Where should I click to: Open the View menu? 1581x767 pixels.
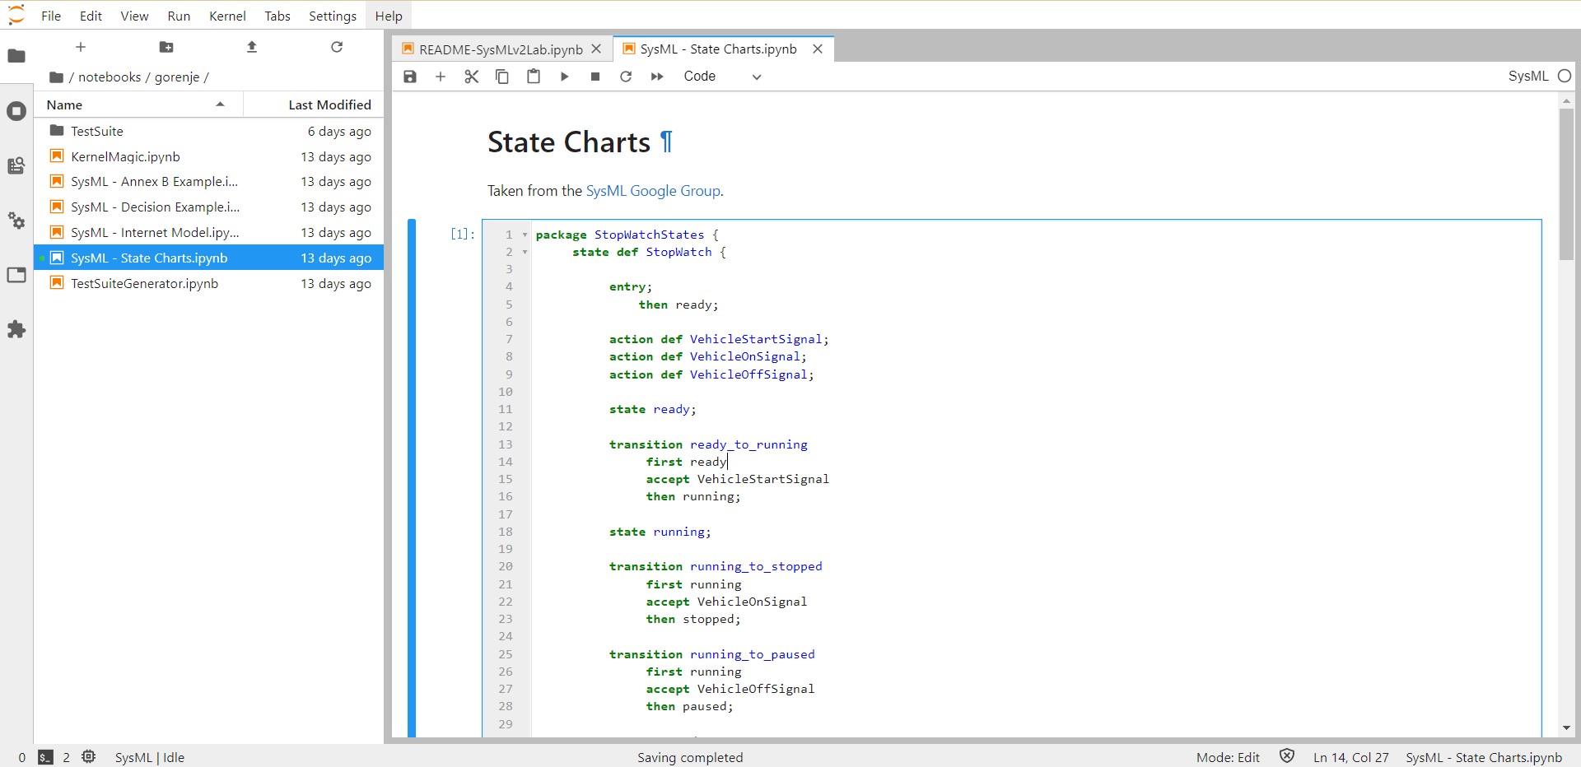[x=134, y=16]
